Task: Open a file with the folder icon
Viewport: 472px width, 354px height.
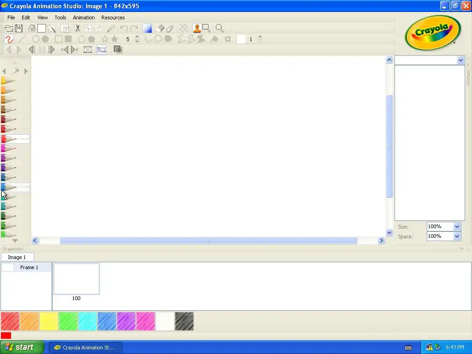Action: tap(8, 28)
